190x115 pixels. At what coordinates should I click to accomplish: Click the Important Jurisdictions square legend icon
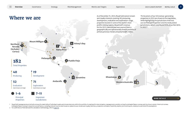pyautogui.click(x=33, y=93)
